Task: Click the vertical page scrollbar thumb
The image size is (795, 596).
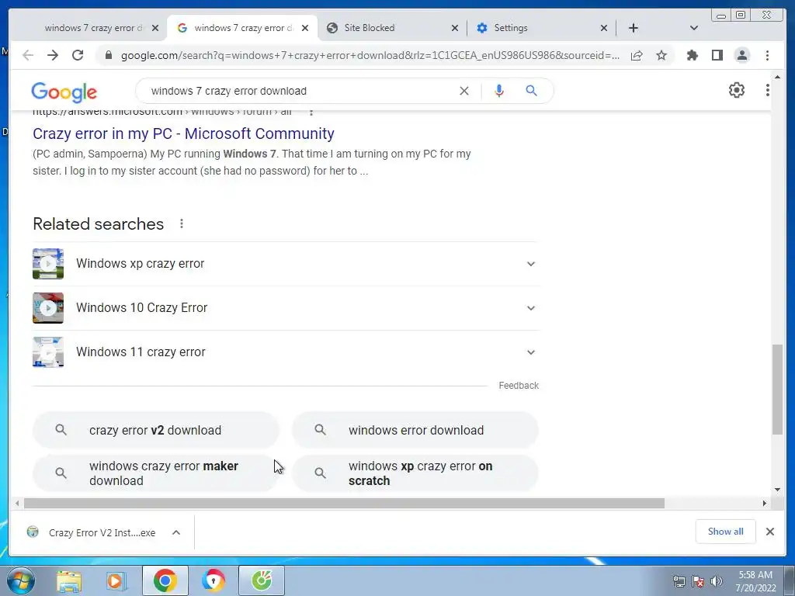Action: pos(777,389)
